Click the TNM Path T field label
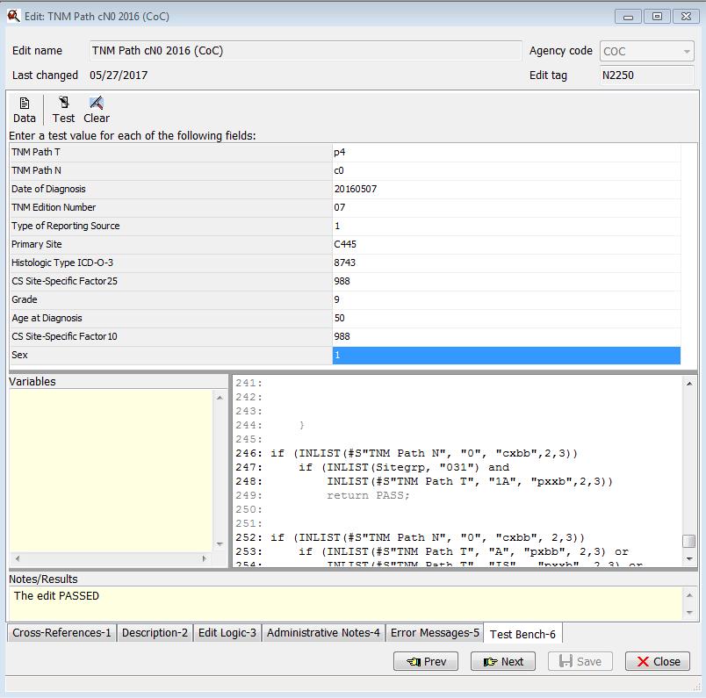This screenshot has height=698, width=706. [36, 152]
